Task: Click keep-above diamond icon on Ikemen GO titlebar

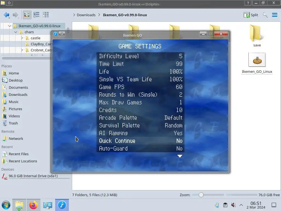Action: 62,34
